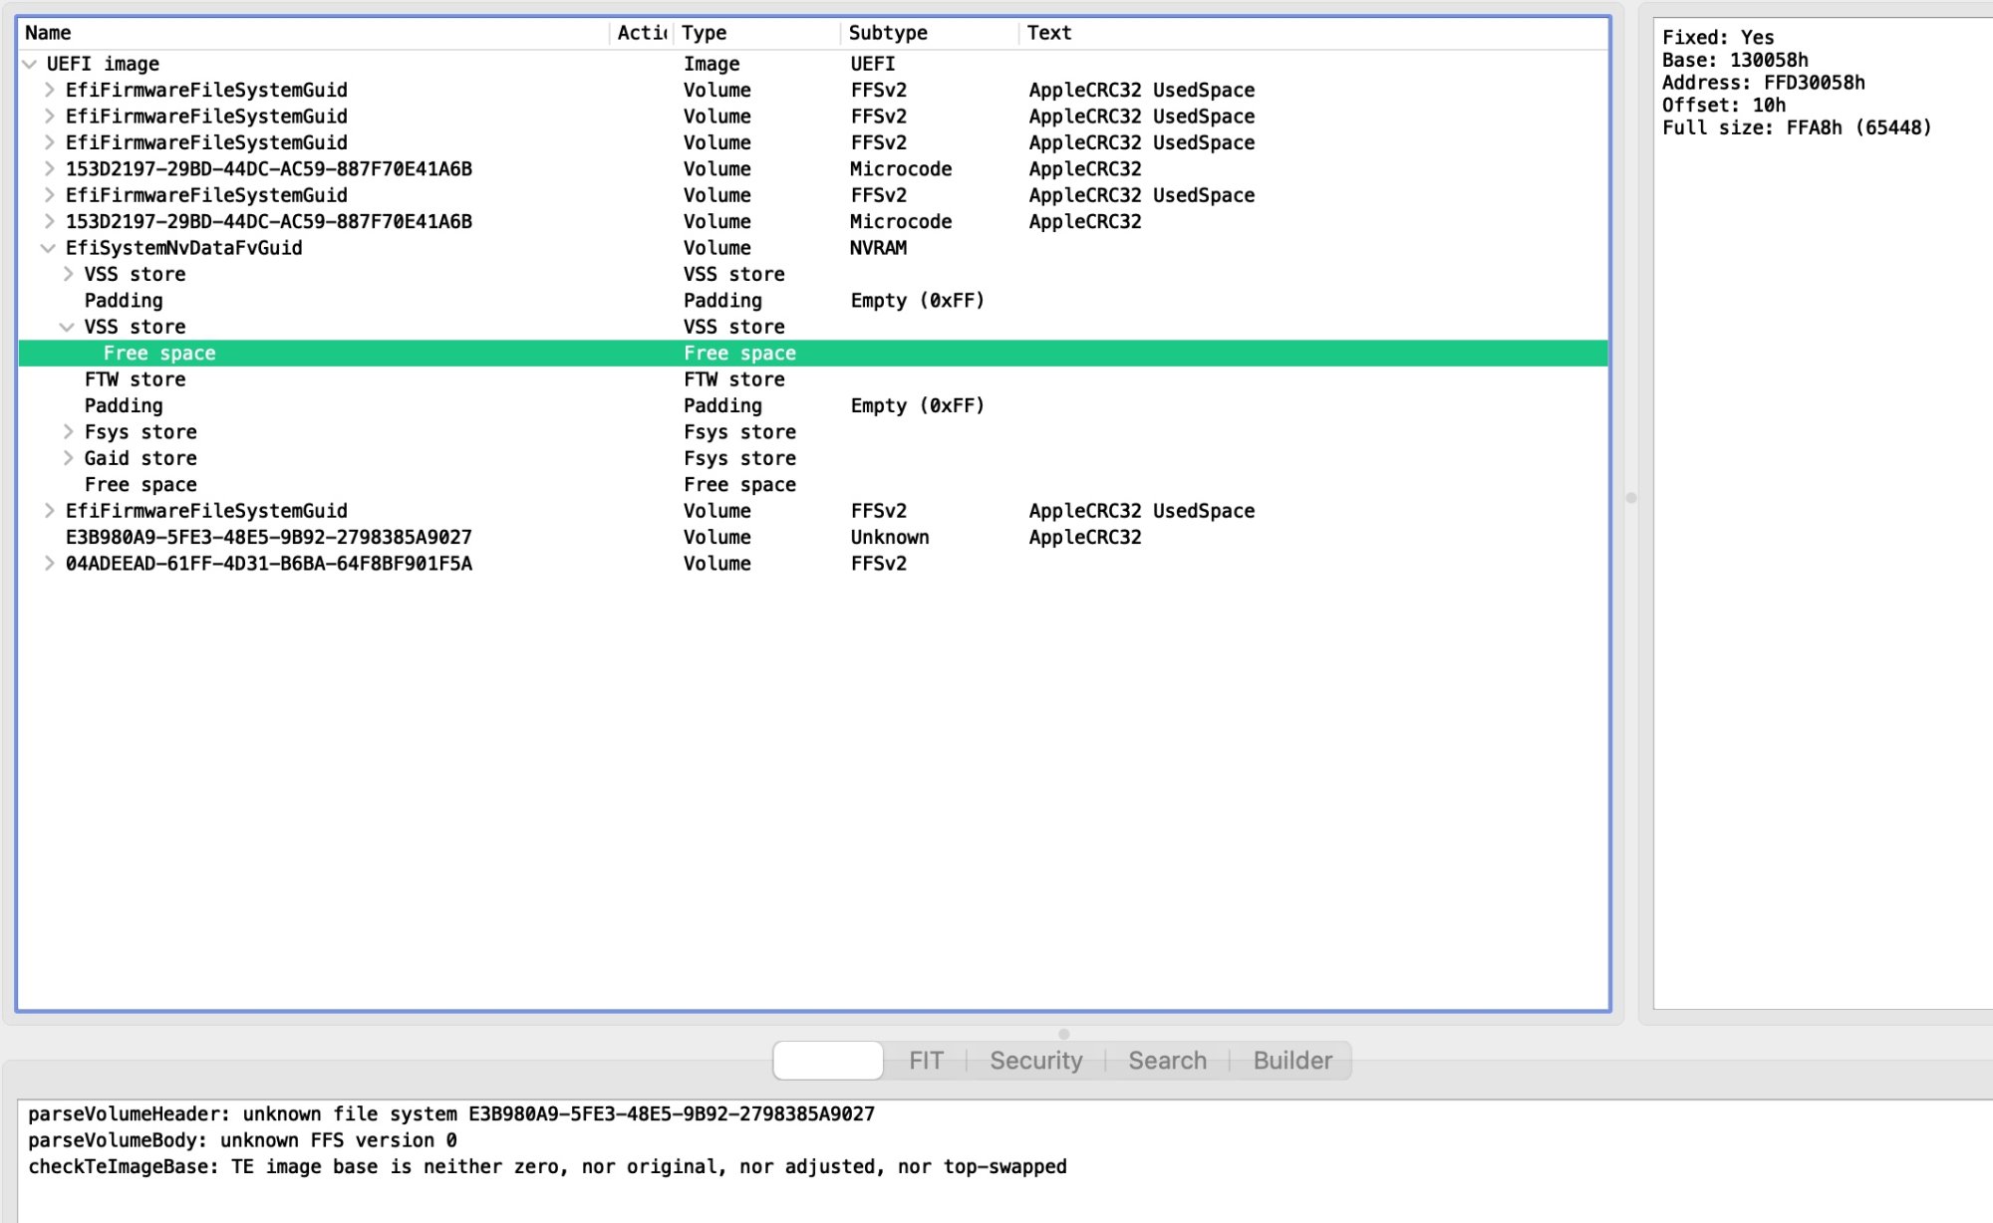The height and width of the screenshot is (1223, 1993).
Task: Switch to the FIT tab
Action: click(925, 1061)
